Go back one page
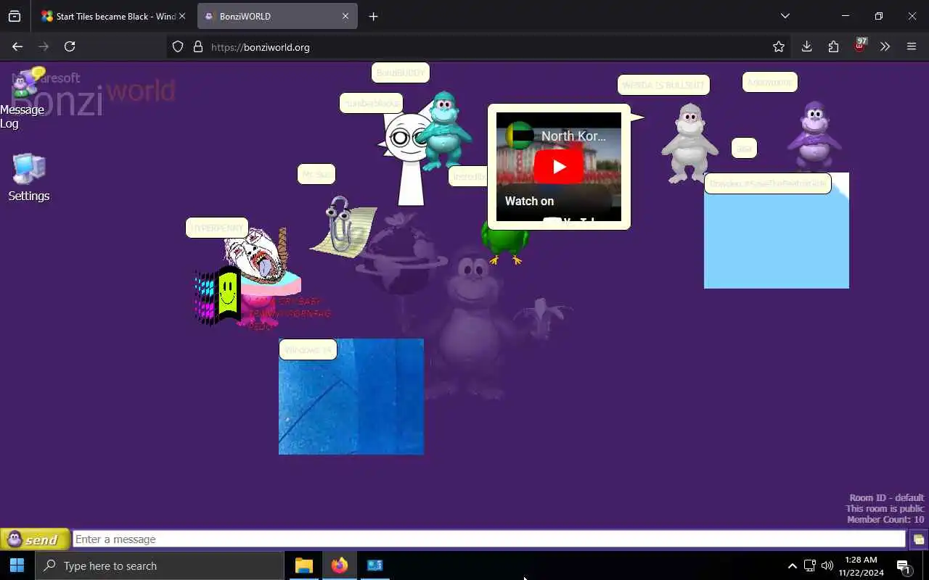 pyautogui.click(x=17, y=46)
